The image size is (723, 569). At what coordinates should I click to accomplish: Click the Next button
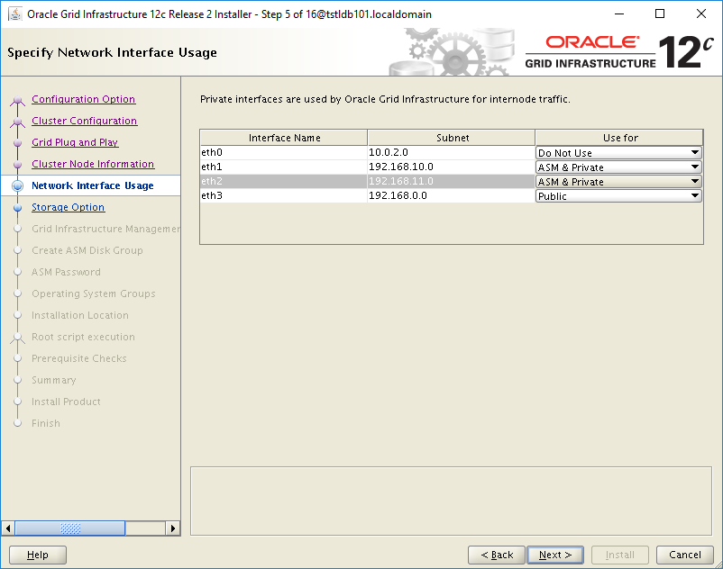pyautogui.click(x=555, y=555)
